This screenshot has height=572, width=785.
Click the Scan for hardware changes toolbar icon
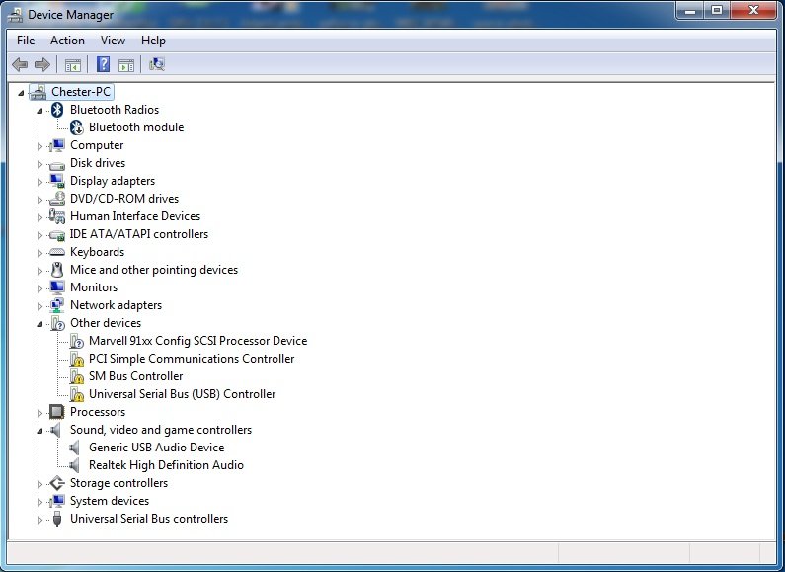point(156,65)
